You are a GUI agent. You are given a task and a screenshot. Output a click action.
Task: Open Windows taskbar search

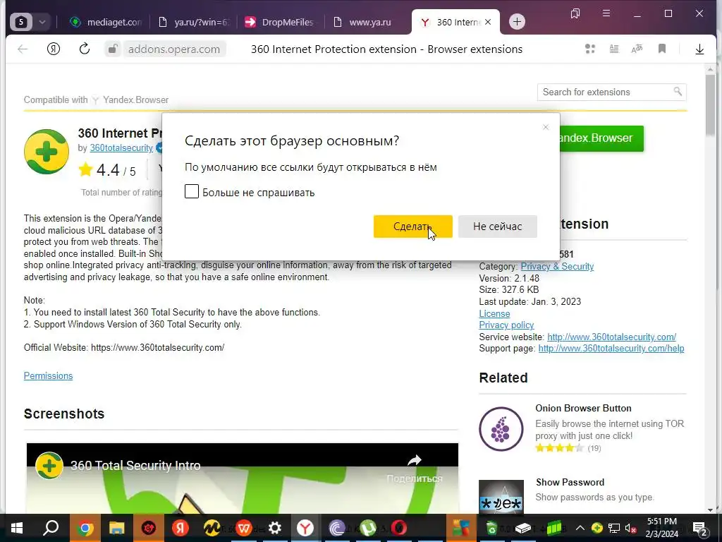click(x=51, y=528)
